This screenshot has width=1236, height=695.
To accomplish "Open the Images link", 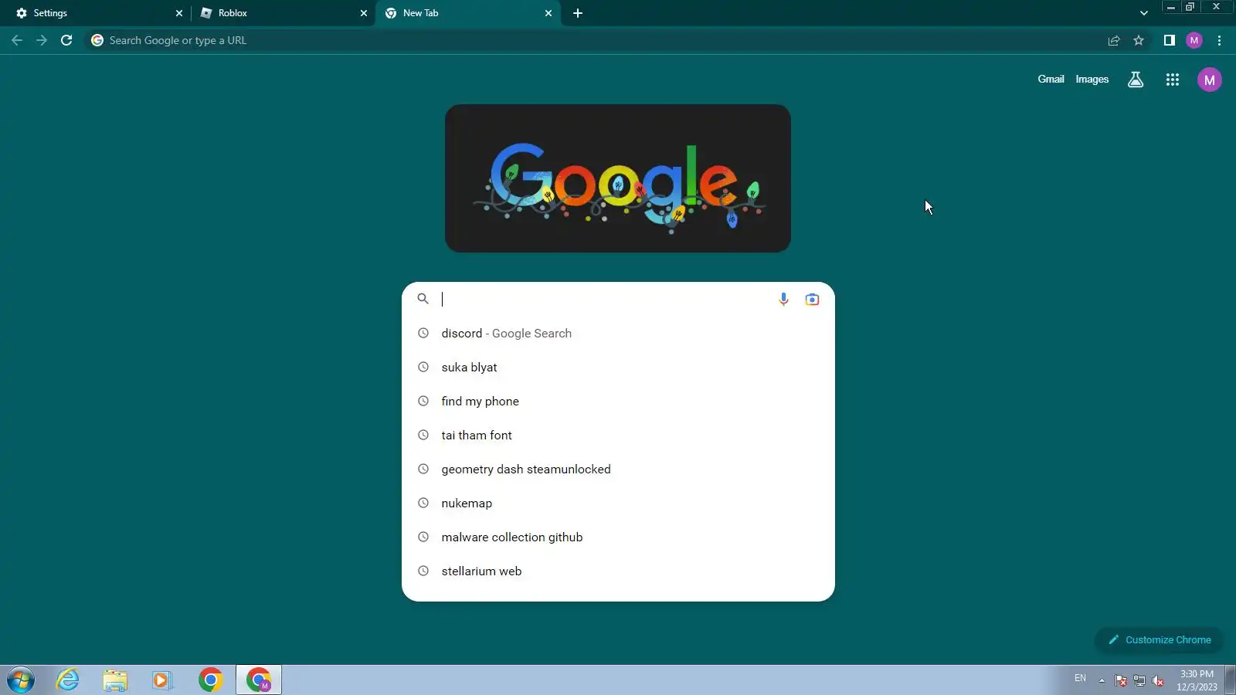I will pos(1092,79).
